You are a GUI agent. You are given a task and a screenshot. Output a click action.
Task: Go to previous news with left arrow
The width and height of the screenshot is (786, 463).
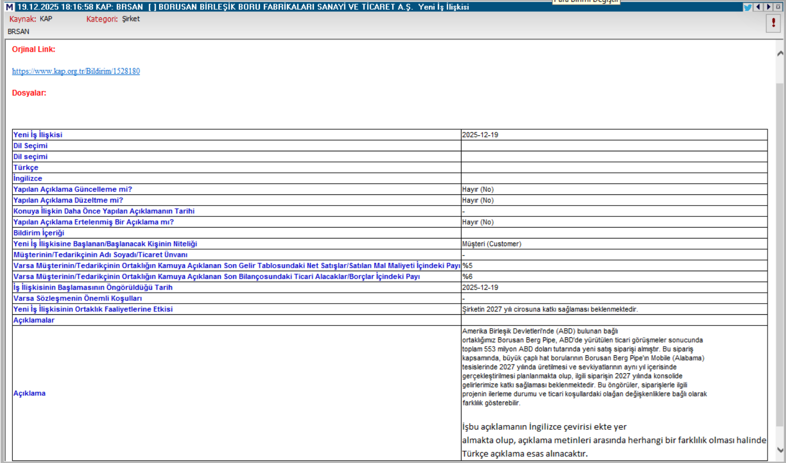pyautogui.click(x=758, y=7)
